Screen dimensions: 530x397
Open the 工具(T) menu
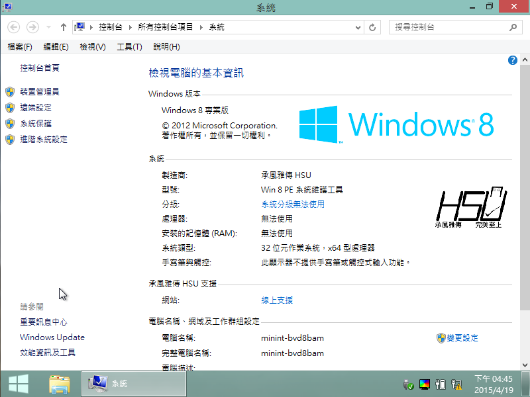pyautogui.click(x=129, y=46)
